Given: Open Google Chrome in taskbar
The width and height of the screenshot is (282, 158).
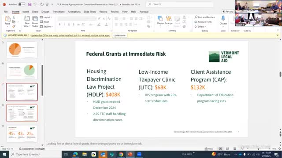Looking at the screenshot, I should (x=121, y=154).
